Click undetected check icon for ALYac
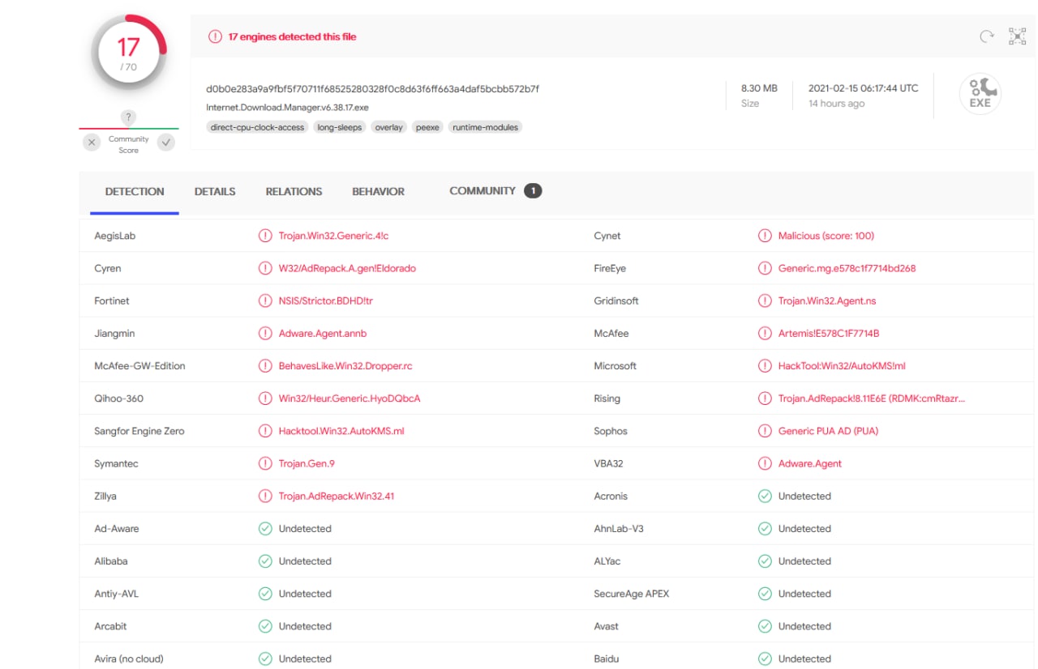This screenshot has height=669, width=1038. coord(765,561)
